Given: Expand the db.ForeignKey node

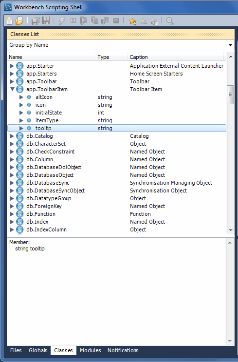Looking at the screenshot, I should click(12, 206).
